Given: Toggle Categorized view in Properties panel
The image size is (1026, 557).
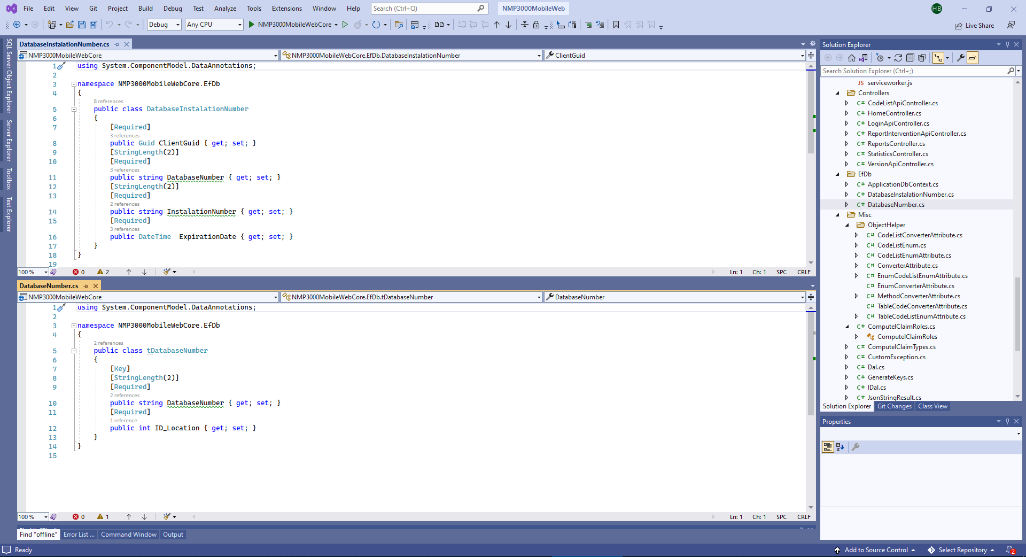Looking at the screenshot, I should pos(828,447).
